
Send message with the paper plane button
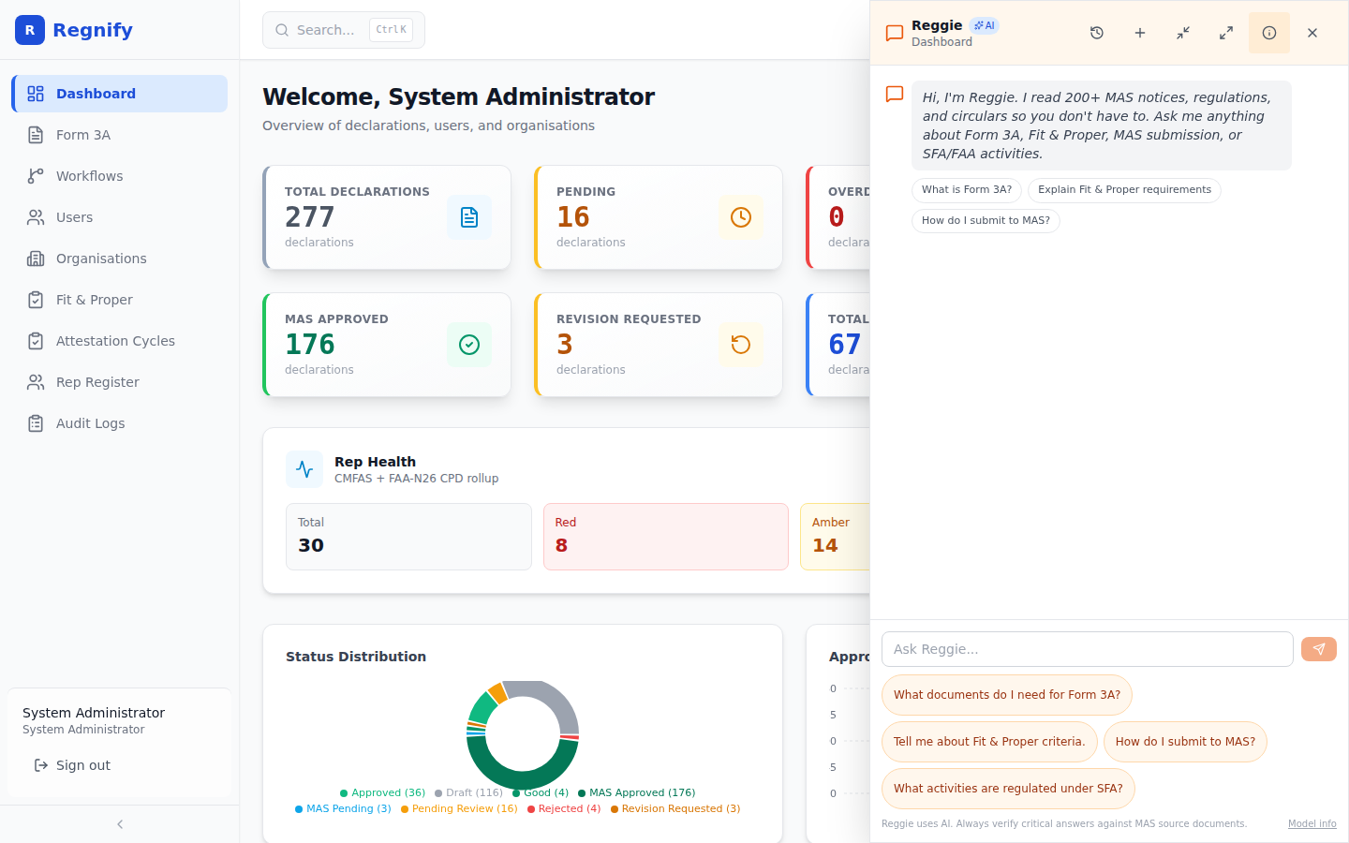[x=1319, y=649]
